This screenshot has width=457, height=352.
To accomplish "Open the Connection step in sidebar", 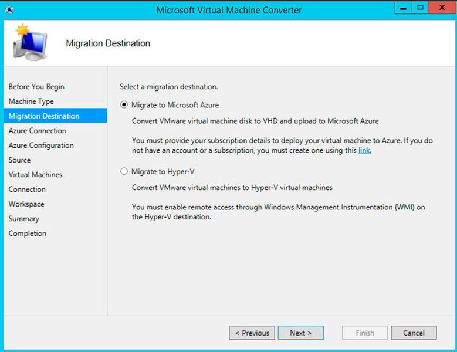I will (x=27, y=189).
